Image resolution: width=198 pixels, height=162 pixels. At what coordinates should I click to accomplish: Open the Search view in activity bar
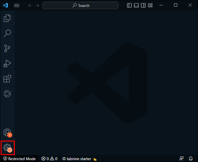click(7, 33)
